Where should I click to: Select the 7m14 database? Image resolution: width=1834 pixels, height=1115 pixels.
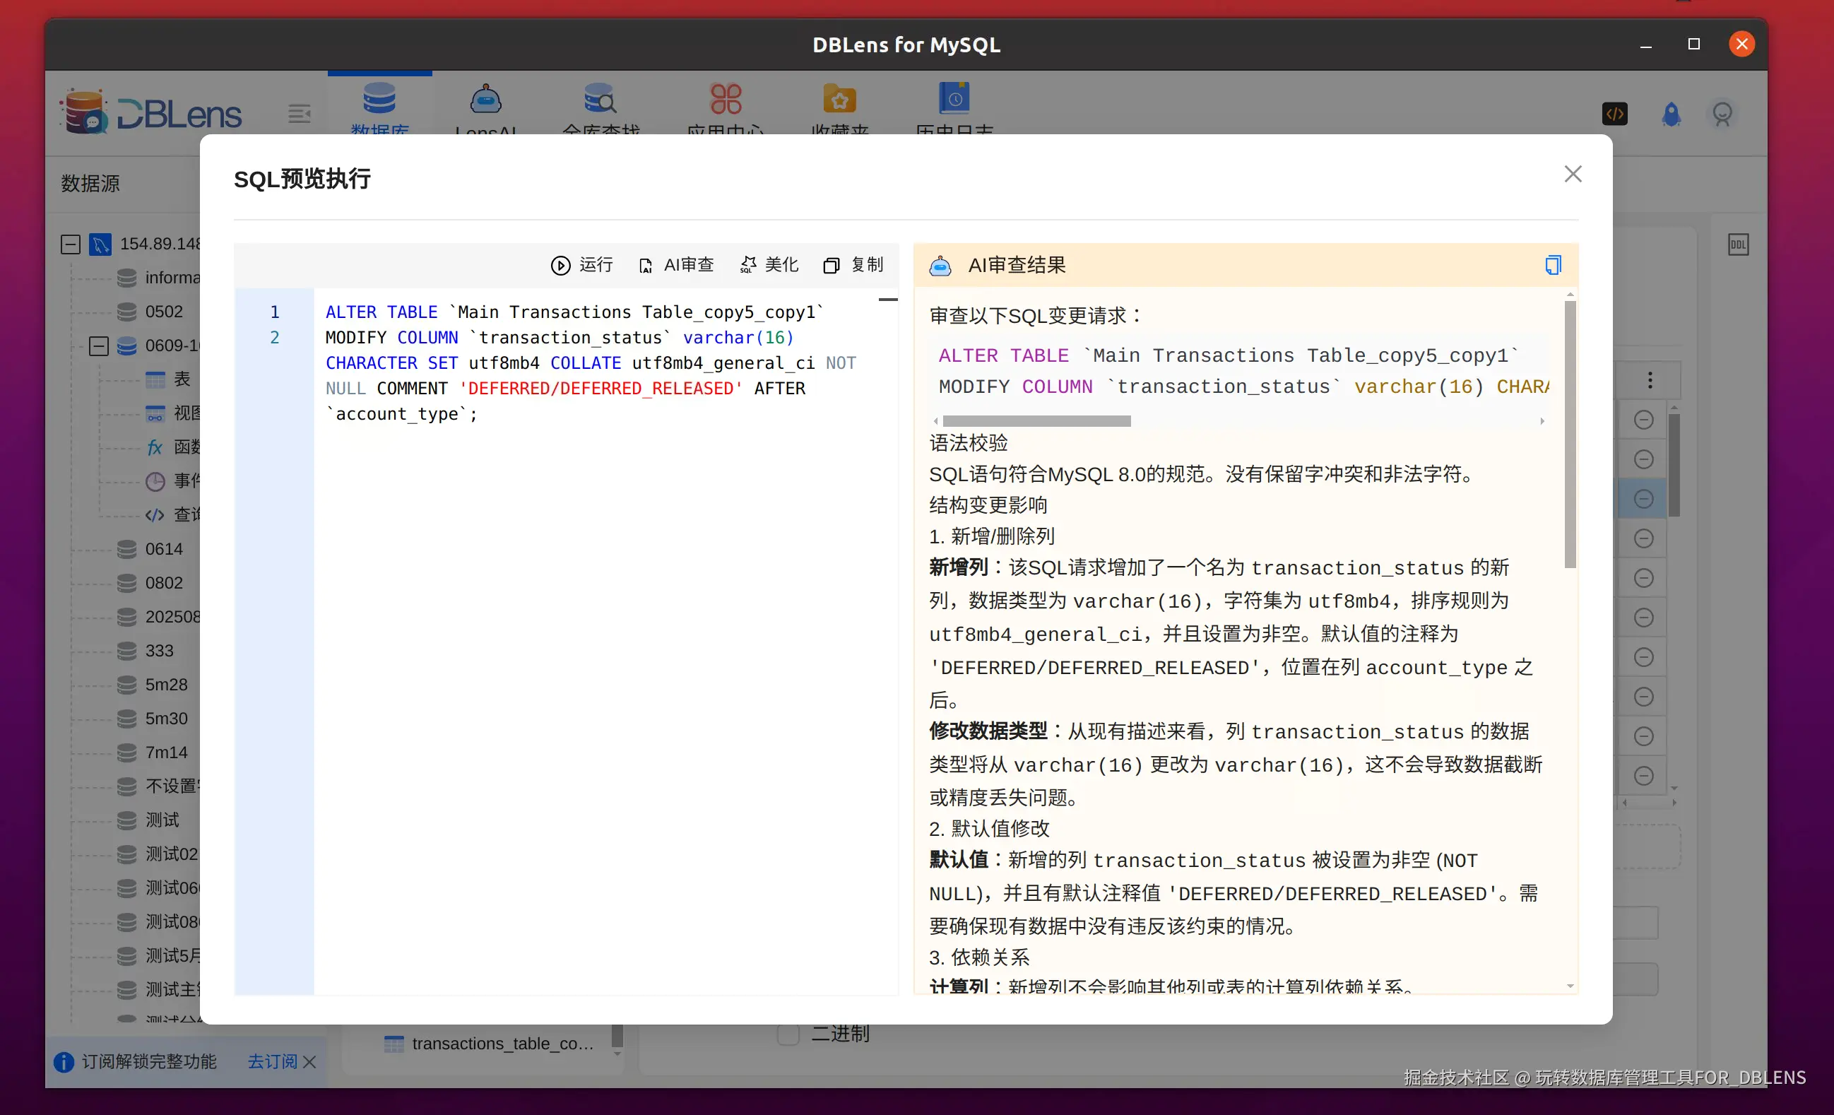pyautogui.click(x=166, y=753)
